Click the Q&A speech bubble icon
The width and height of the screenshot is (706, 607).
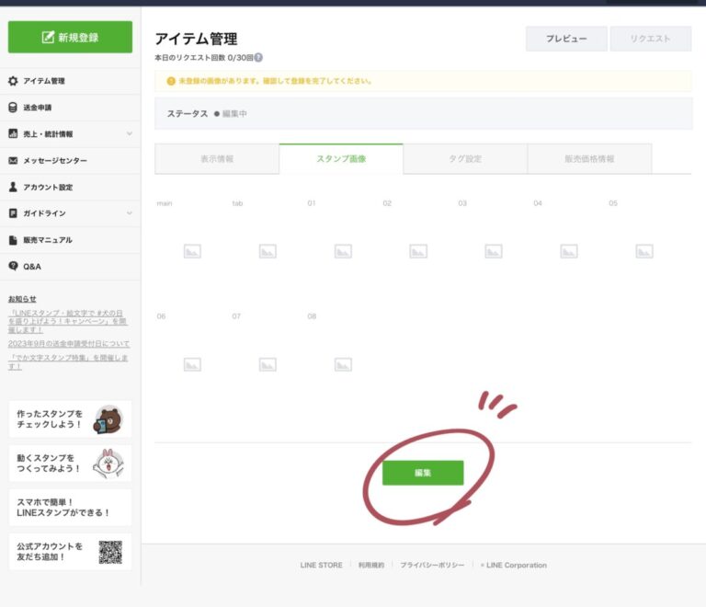click(x=13, y=267)
